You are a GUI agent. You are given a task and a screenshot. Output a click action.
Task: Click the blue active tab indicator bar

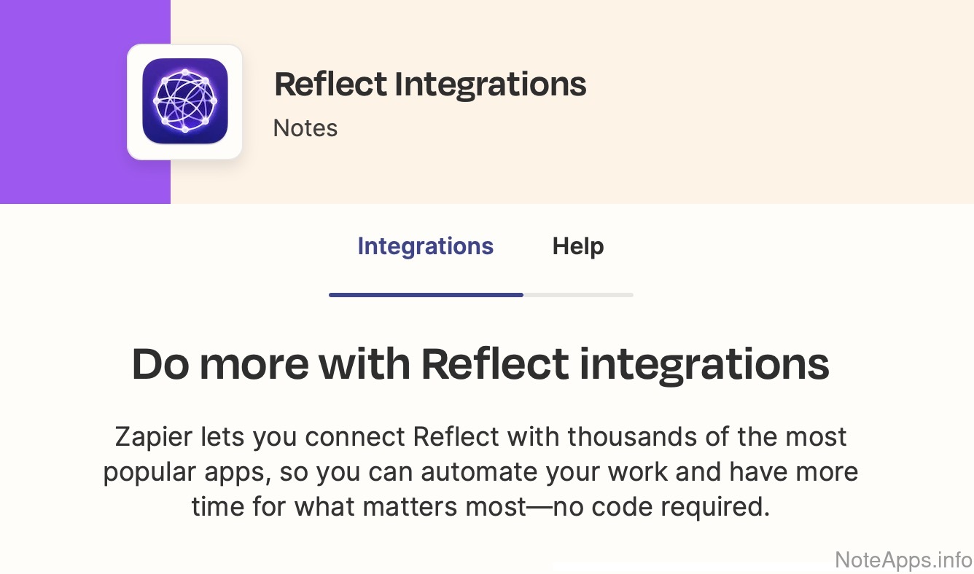426,294
